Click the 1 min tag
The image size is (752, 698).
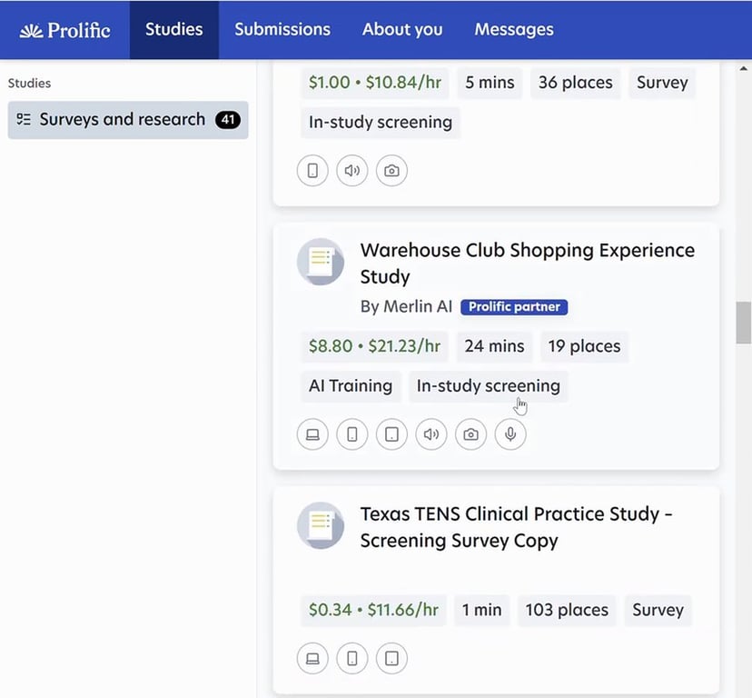coord(482,610)
